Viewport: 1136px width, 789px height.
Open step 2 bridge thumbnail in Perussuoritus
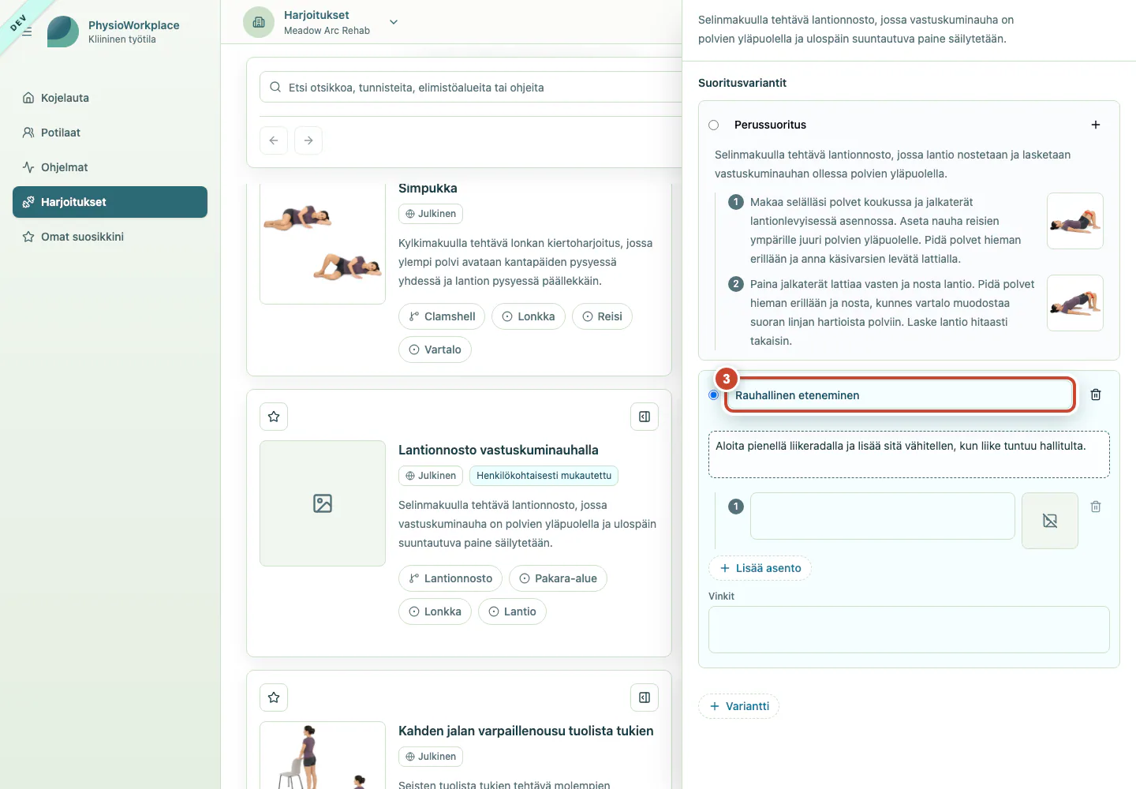pos(1075,303)
